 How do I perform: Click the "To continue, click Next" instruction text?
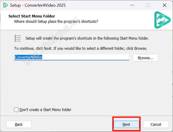coord(81,48)
